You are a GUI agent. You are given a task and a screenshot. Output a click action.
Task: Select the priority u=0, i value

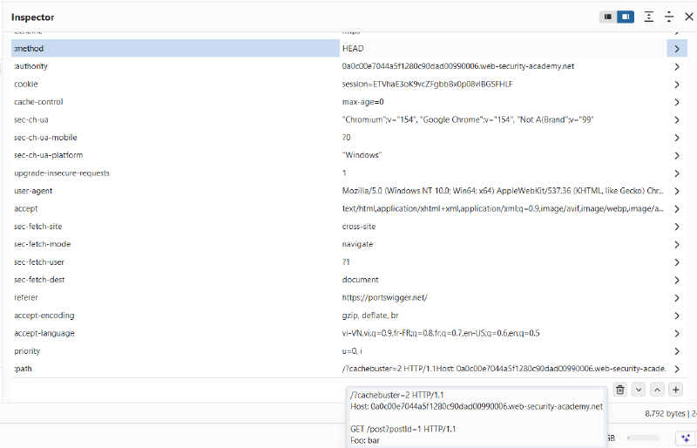pos(352,351)
